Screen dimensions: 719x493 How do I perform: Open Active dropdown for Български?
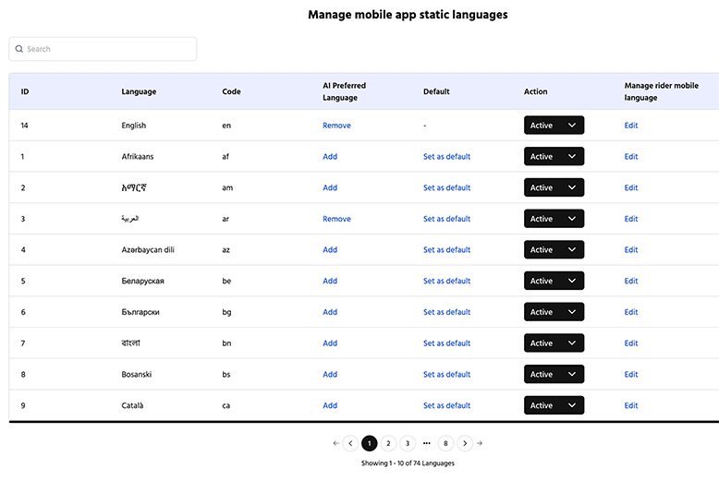(554, 312)
